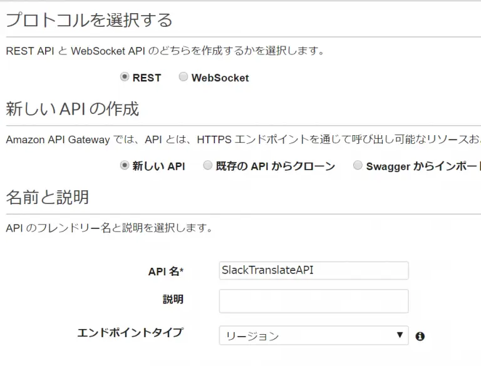Click the Amazon API Gateway description sentence
This screenshot has height=366, width=481.
coord(243,140)
